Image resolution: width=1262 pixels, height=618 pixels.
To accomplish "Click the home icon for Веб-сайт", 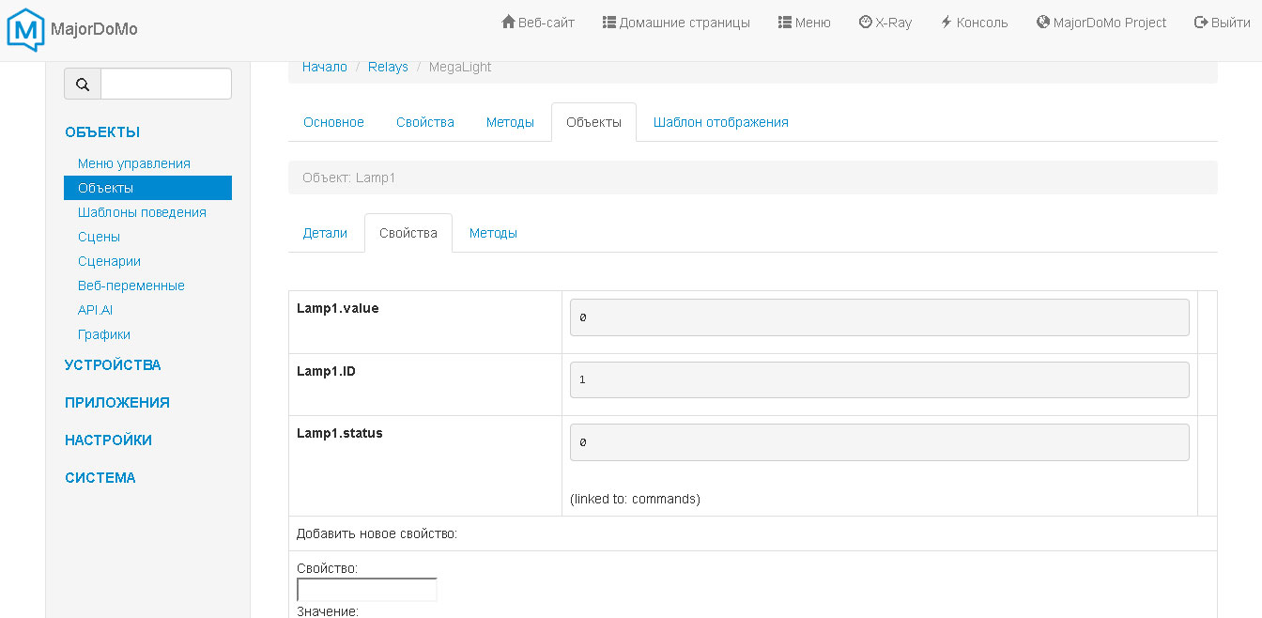I will tap(509, 23).
